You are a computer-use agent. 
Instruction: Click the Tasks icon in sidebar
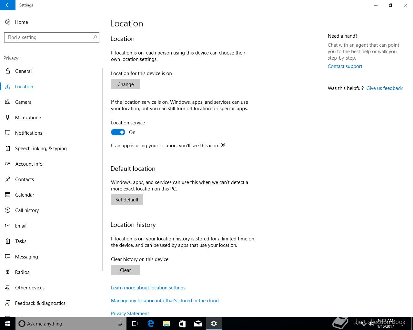coord(8,241)
